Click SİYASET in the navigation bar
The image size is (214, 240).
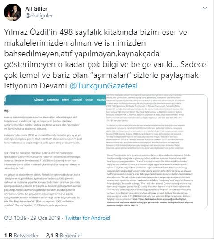89,100
